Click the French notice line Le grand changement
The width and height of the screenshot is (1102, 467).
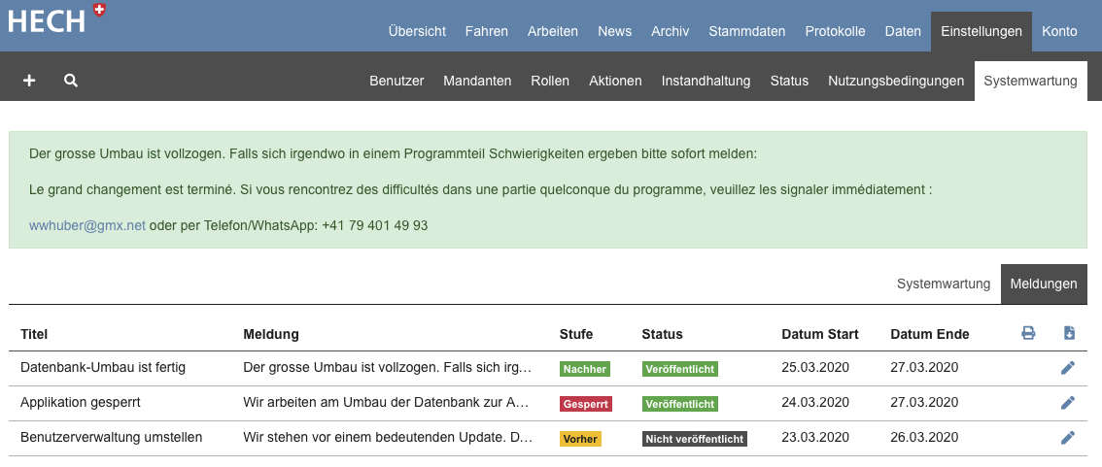click(481, 189)
